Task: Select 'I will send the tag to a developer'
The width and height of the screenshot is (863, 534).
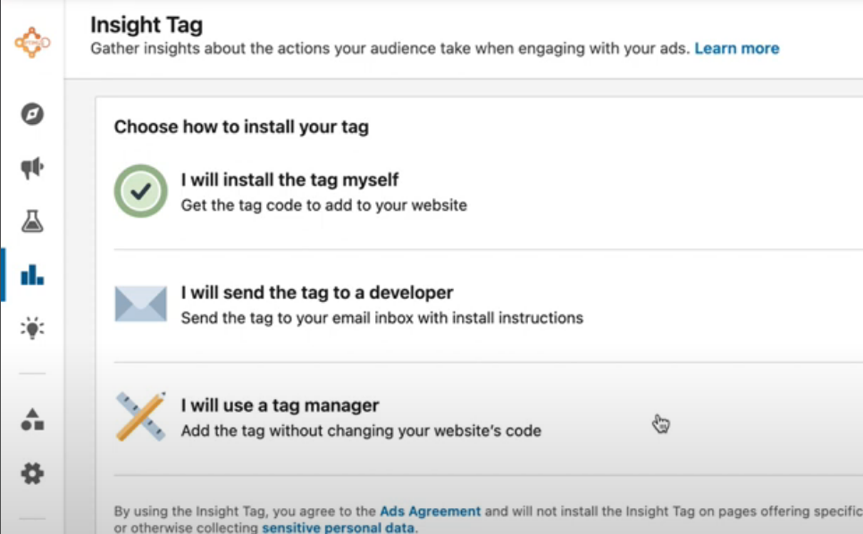Action: [317, 293]
